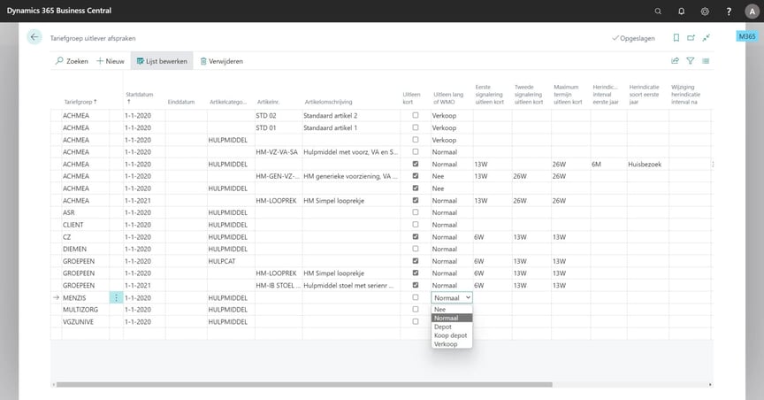Click the horizontal scrollbar thumb
The width and height of the screenshot is (764, 400).
coord(304,384)
